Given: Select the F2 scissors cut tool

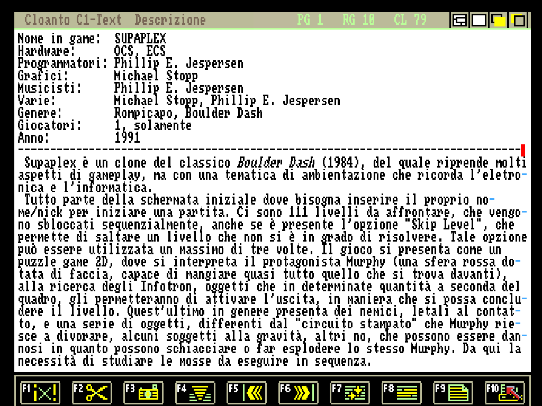Looking at the screenshot, I should [92, 392].
